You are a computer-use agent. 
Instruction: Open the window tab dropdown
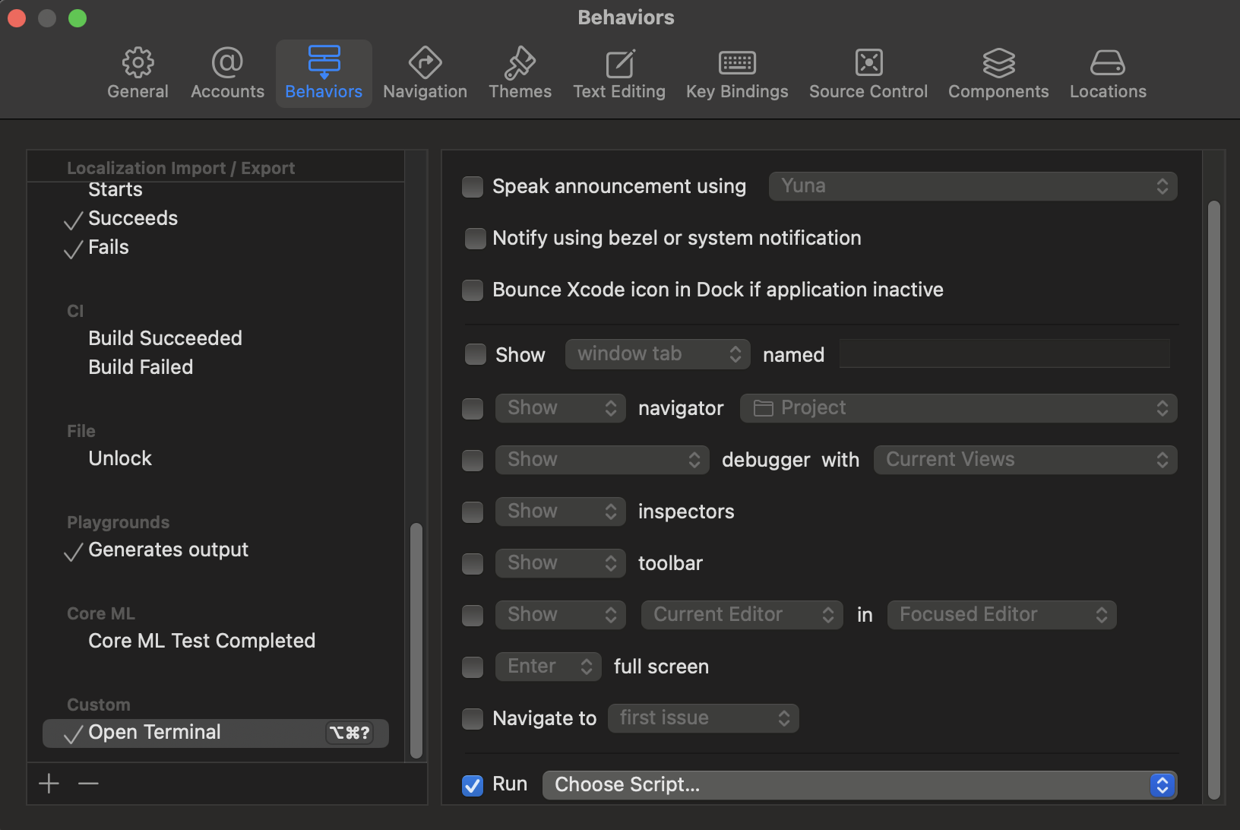tap(657, 354)
